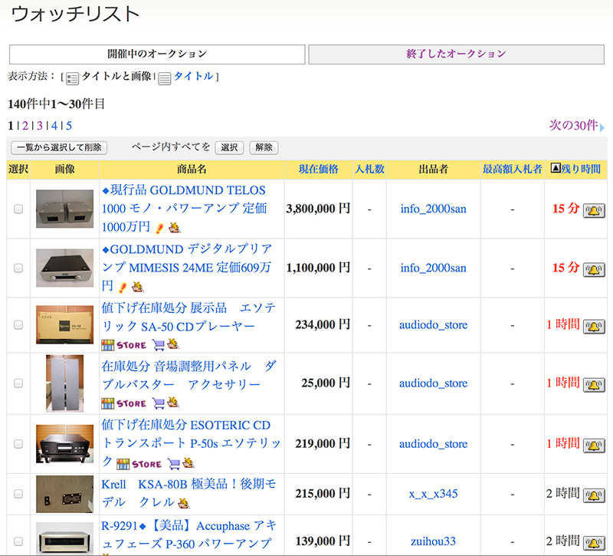This screenshot has width=613, height=556.
Task: Click alert bell icon for Accuphase P-360 row
Action: (594, 543)
